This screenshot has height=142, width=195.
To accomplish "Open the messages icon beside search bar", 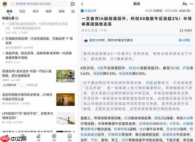I will [x=72, y=4].
